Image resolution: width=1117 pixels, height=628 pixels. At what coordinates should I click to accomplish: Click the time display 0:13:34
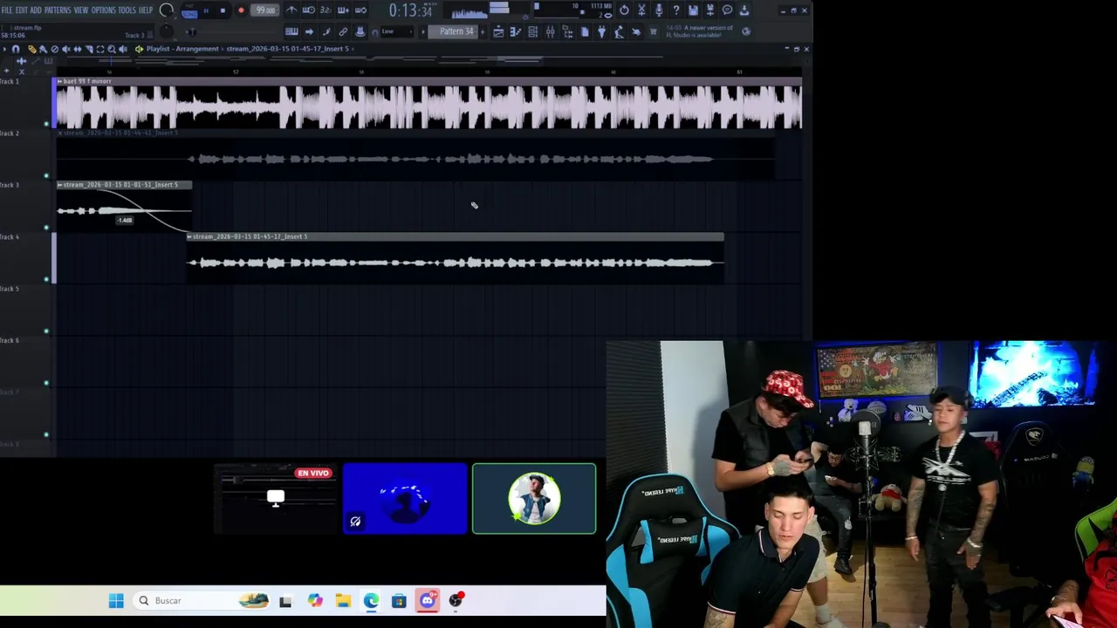(411, 10)
